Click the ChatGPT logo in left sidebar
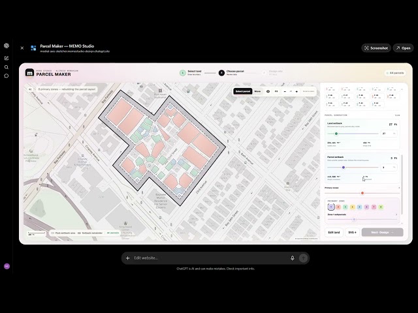Image resolution: width=418 pixels, height=313 pixels. tap(7, 46)
